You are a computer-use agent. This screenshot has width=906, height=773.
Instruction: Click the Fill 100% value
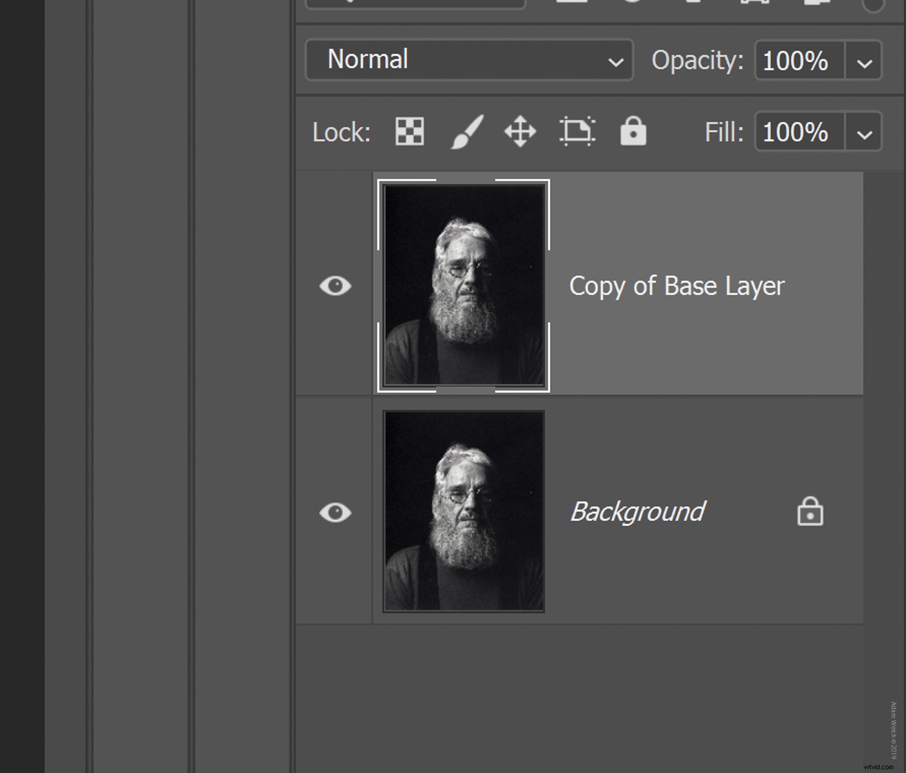(796, 132)
